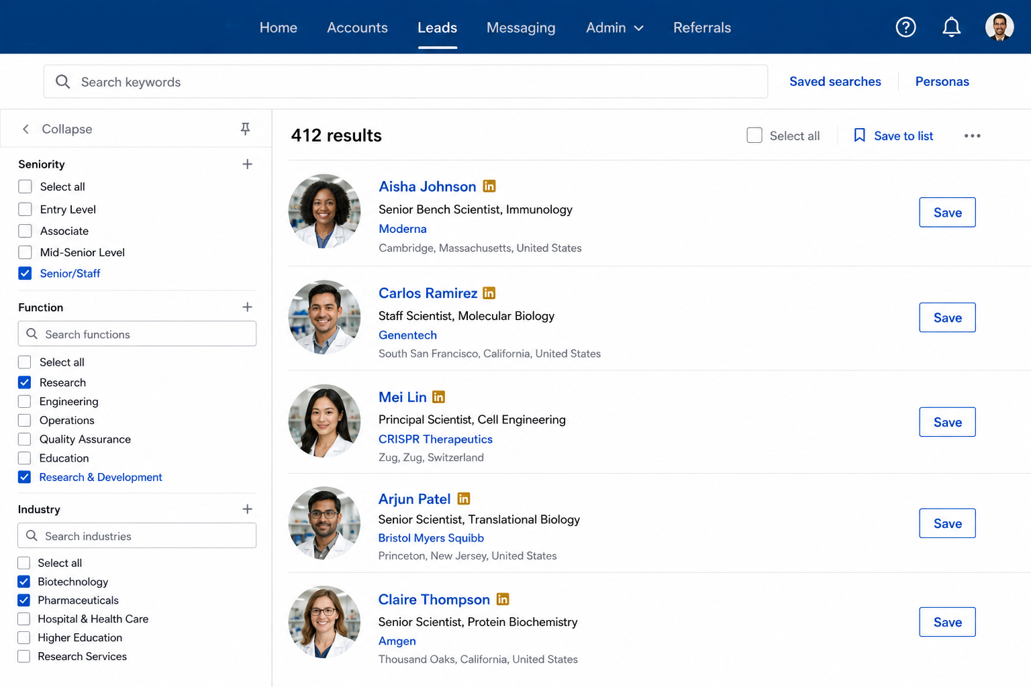Click the magnifier icon in Search functions
1031x687 pixels.
[x=32, y=333]
